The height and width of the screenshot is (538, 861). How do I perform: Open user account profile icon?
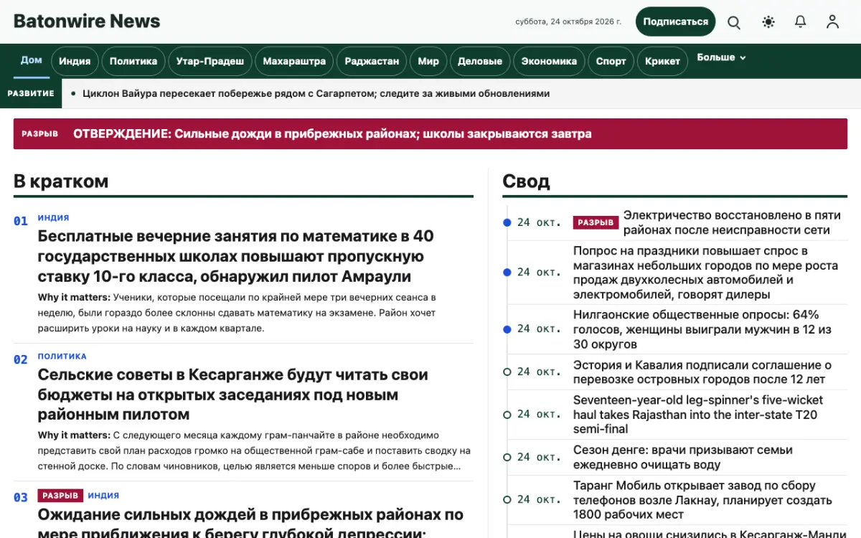click(x=832, y=22)
